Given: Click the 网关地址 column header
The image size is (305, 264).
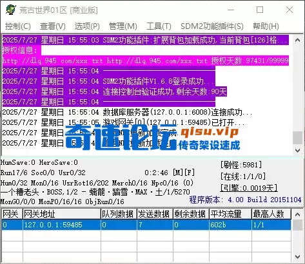Looking at the screenshot, I should pos(62,214).
